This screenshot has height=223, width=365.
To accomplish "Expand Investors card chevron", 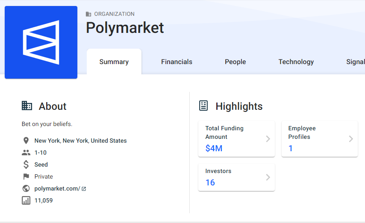I will [x=268, y=177].
